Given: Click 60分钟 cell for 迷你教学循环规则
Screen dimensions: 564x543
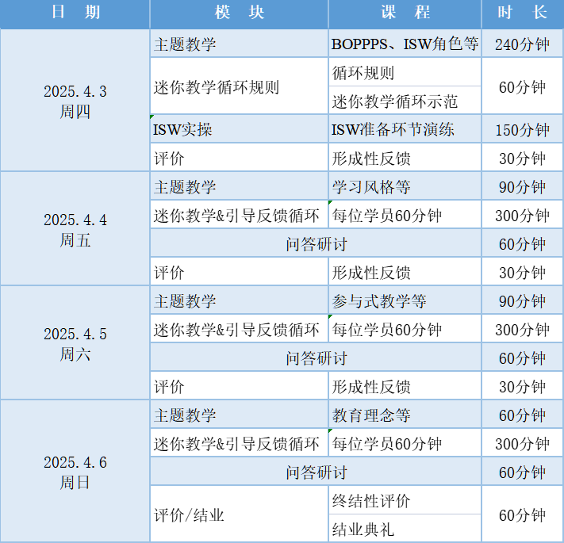Looking at the screenshot, I should [x=523, y=86].
